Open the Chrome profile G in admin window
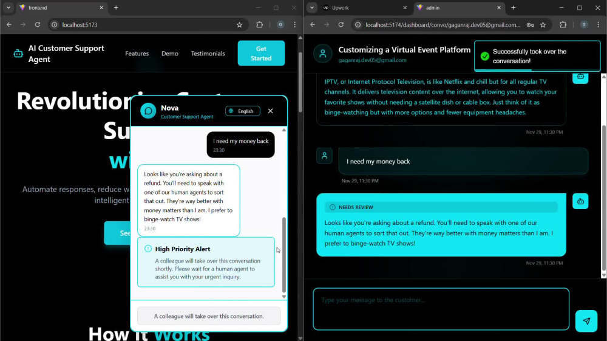 pos(584,25)
